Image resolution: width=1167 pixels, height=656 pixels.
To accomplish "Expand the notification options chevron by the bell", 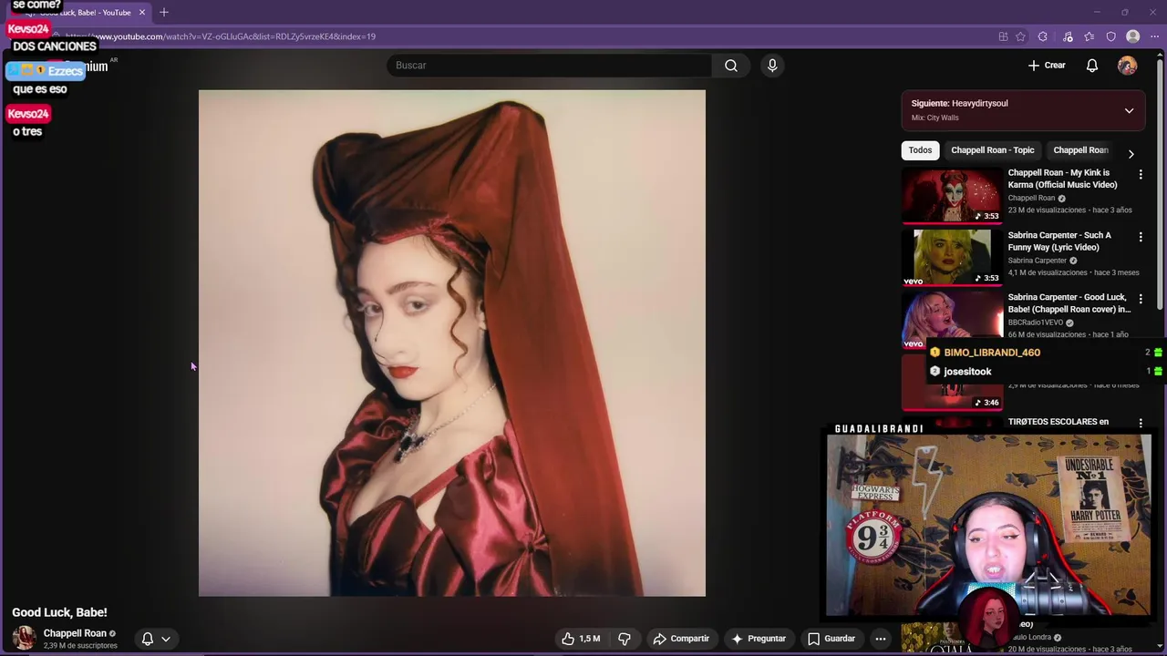I will coord(166,639).
